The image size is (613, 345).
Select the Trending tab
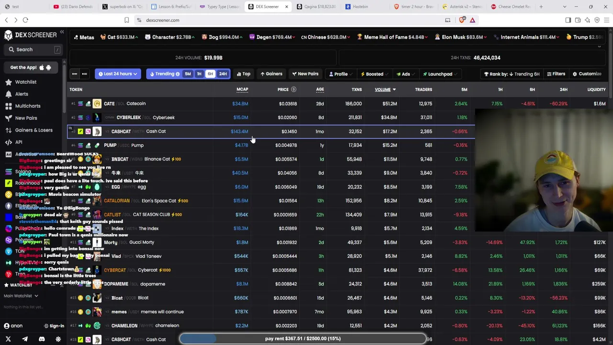(x=164, y=74)
